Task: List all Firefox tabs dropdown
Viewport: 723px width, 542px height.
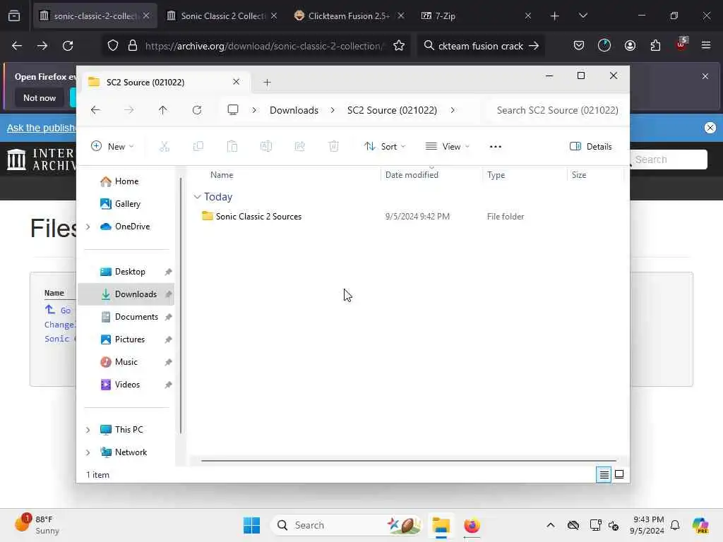Action: click(x=582, y=16)
